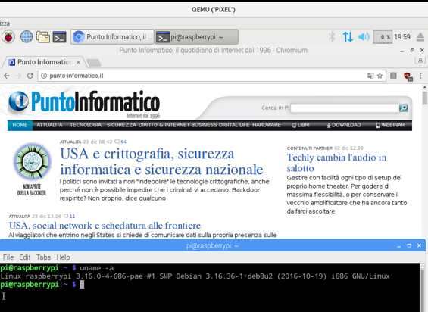The width and height of the screenshot is (428, 312).
Task: Open USA, social network e schedatura headline
Action: pos(105,226)
